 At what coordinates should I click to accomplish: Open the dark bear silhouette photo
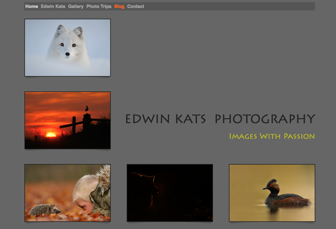[x=170, y=193]
